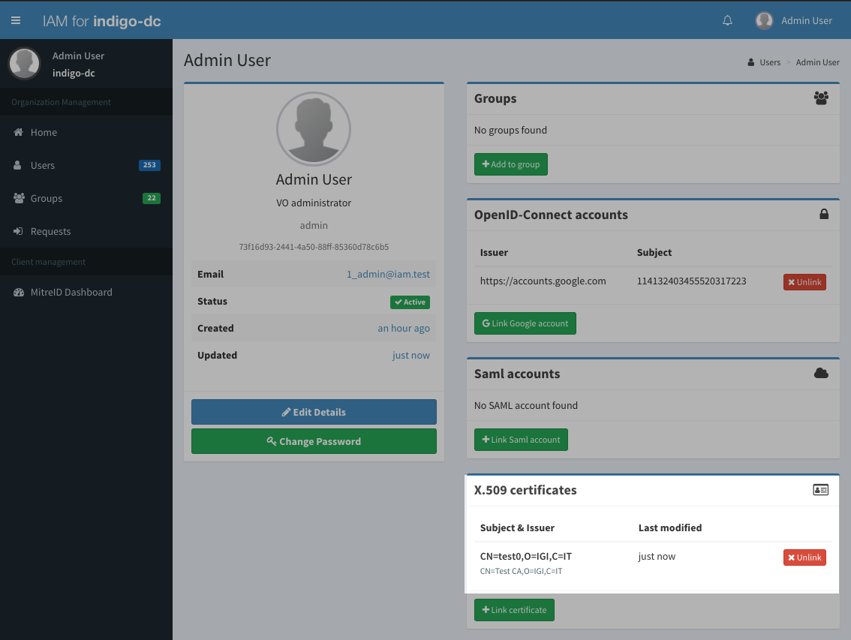The width and height of the screenshot is (851, 640).
Task: Open the notifications bell icon
Action: pos(727,20)
